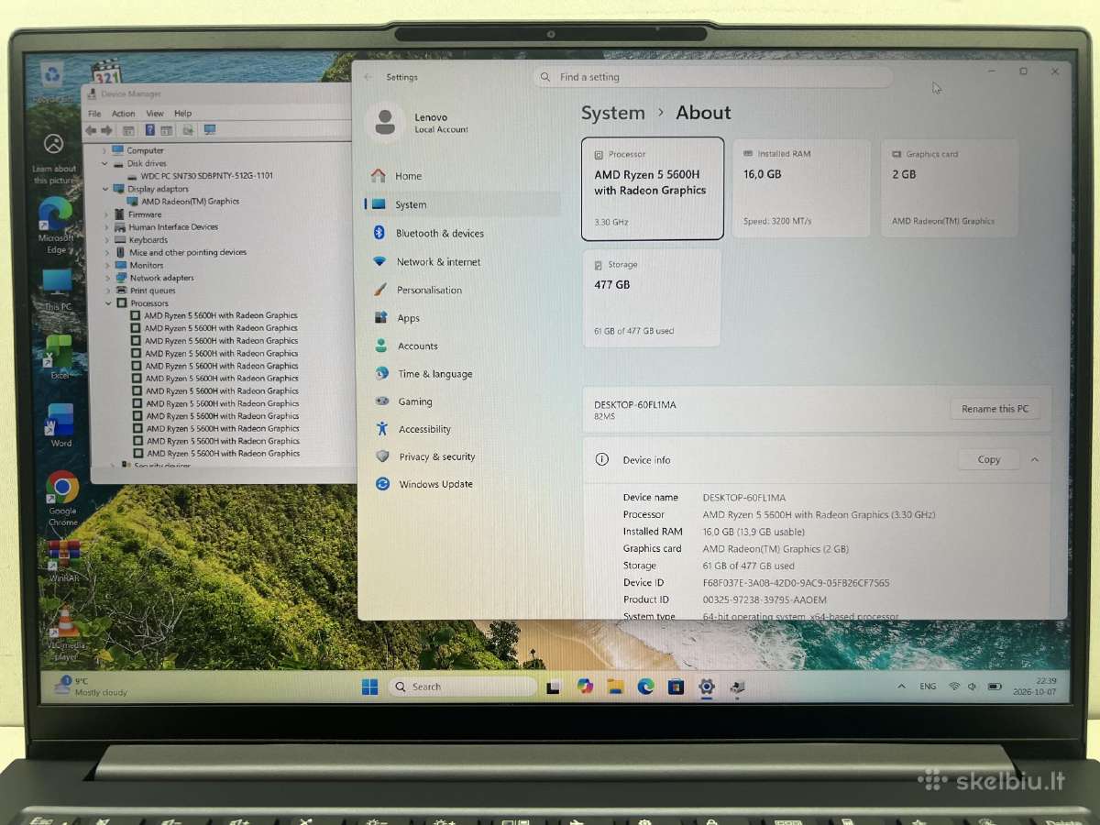The width and height of the screenshot is (1100, 825).
Task: Select the Network adapters tree item
Action: (x=155, y=278)
